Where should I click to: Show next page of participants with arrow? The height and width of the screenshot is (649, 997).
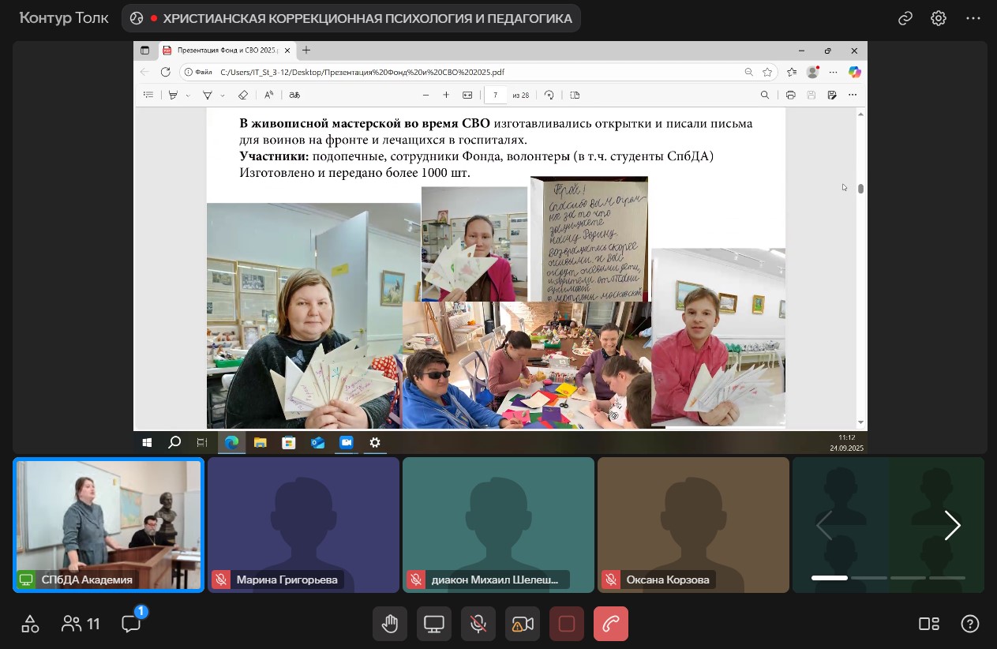952,525
